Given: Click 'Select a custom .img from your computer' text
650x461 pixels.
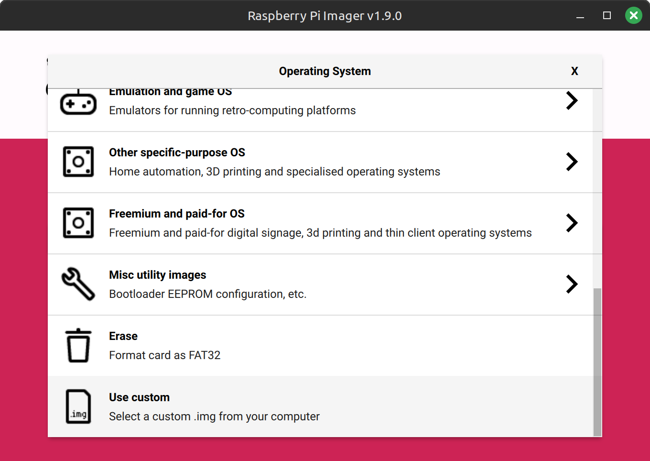Looking at the screenshot, I should tap(214, 417).
